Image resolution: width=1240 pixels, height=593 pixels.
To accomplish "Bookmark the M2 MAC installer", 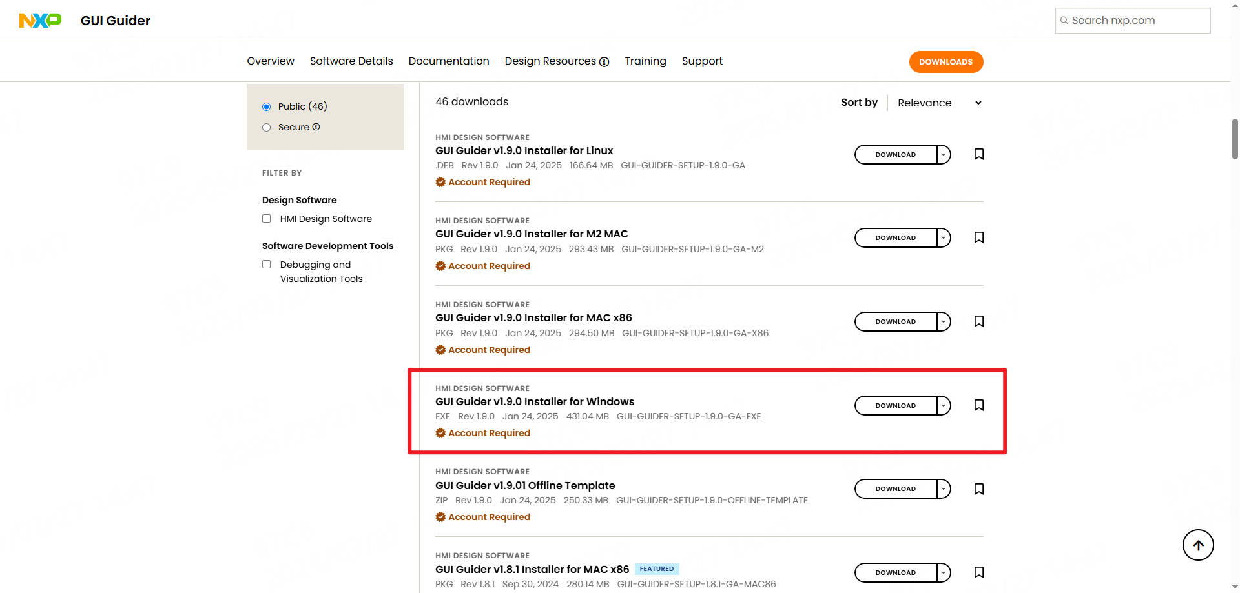I will coord(978,237).
